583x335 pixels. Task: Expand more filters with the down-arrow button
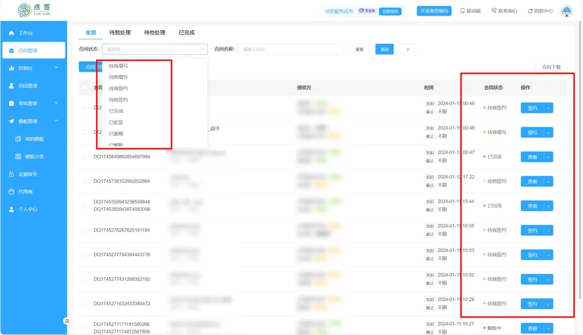point(408,50)
